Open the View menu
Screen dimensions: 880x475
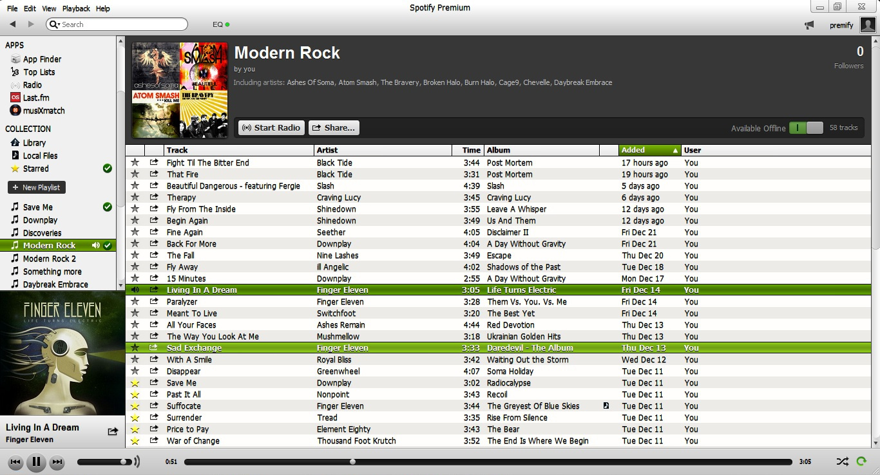tap(49, 8)
